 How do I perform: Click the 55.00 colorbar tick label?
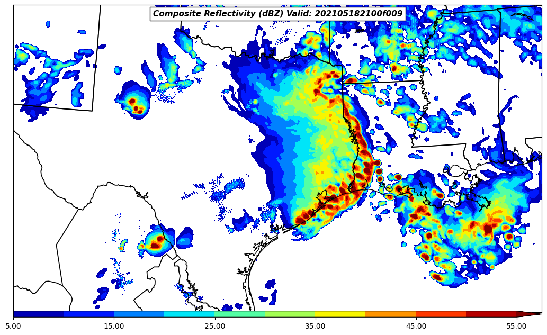(x=516, y=326)
